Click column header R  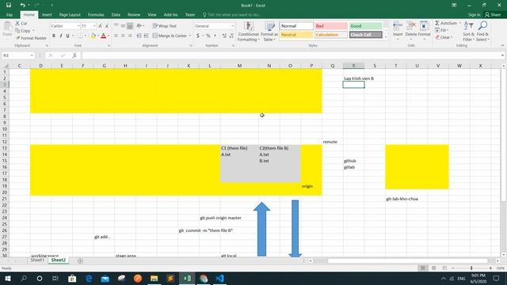353,66
